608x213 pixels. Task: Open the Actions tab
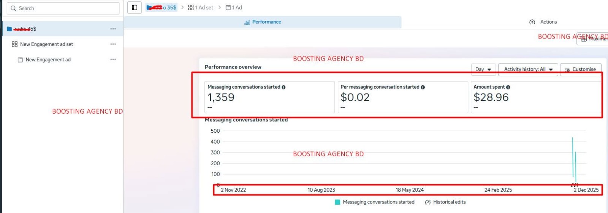543,22
